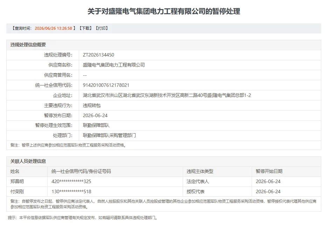Click the remark beginning 暂停上述供应商参加
The image size is (329, 226).
68,145
